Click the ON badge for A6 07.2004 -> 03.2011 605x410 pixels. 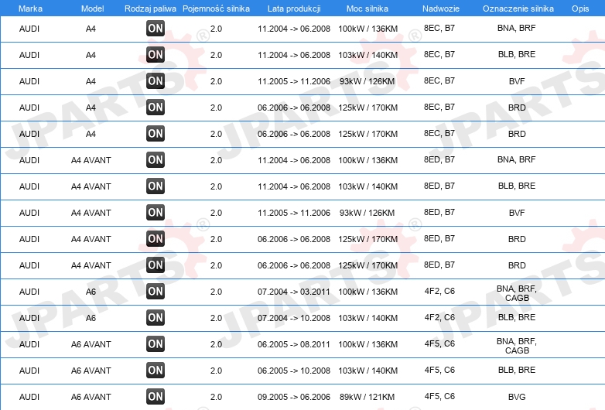click(156, 292)
